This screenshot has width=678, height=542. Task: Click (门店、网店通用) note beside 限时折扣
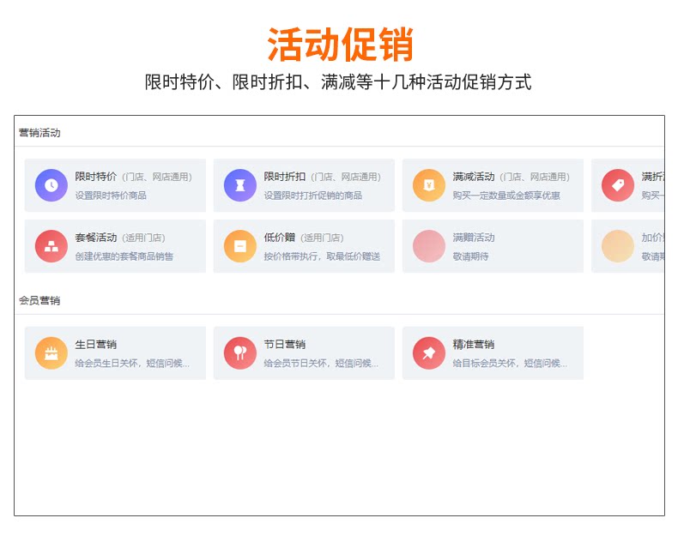(346, 177)
